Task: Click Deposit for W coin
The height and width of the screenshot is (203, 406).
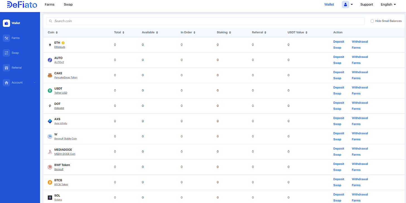Action: 339,133
